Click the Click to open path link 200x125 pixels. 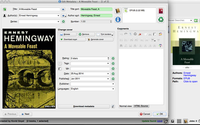(x=190, y=82)
